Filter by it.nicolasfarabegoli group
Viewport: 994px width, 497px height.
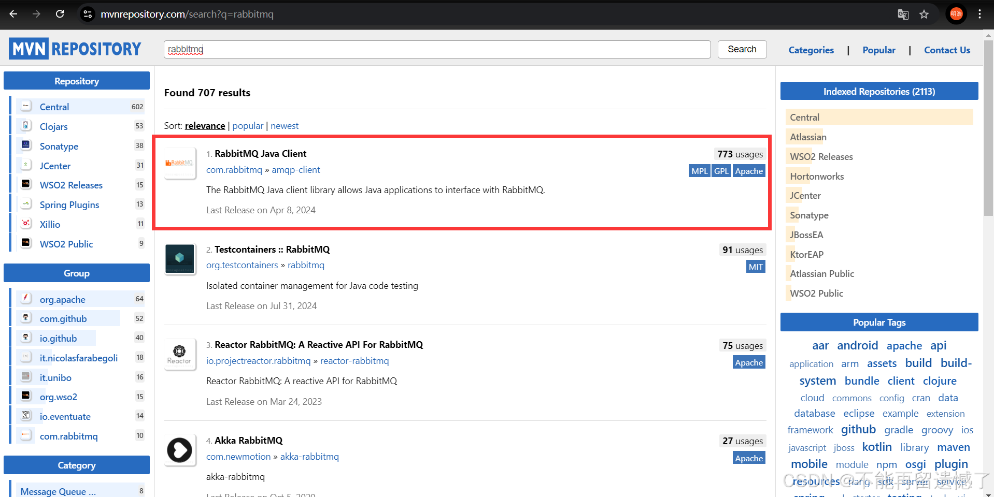click(x=79, y=358)
